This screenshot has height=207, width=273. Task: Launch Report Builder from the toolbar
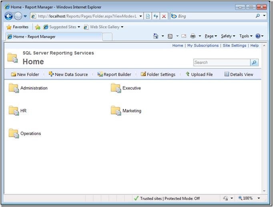click(114, 74)
